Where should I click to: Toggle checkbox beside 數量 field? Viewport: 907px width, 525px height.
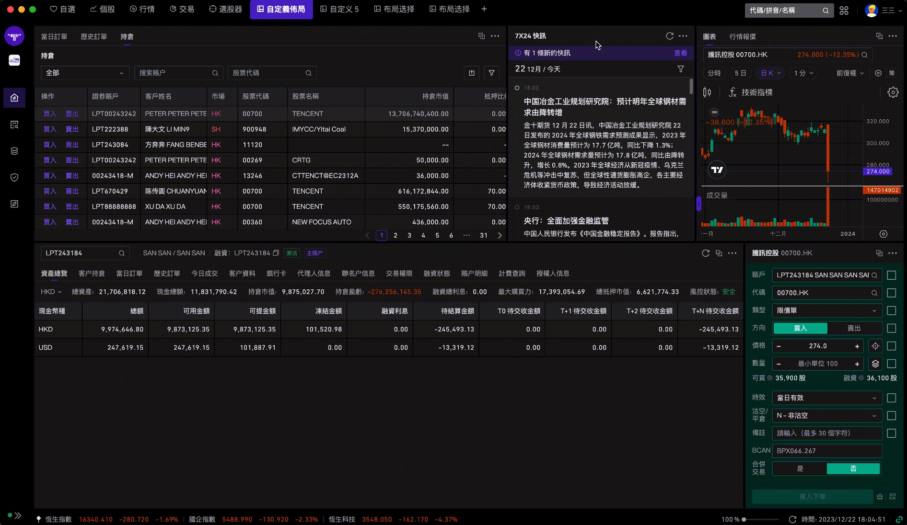892,364
